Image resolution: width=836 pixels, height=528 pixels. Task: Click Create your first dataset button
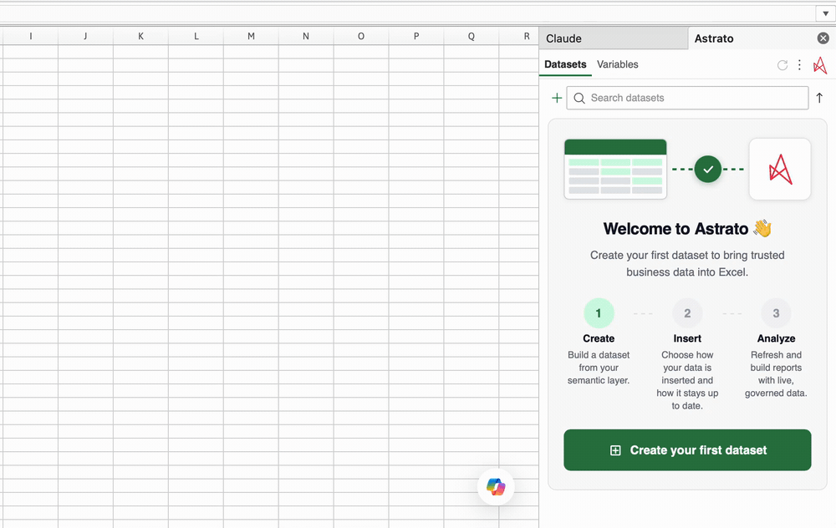(687, 450)
